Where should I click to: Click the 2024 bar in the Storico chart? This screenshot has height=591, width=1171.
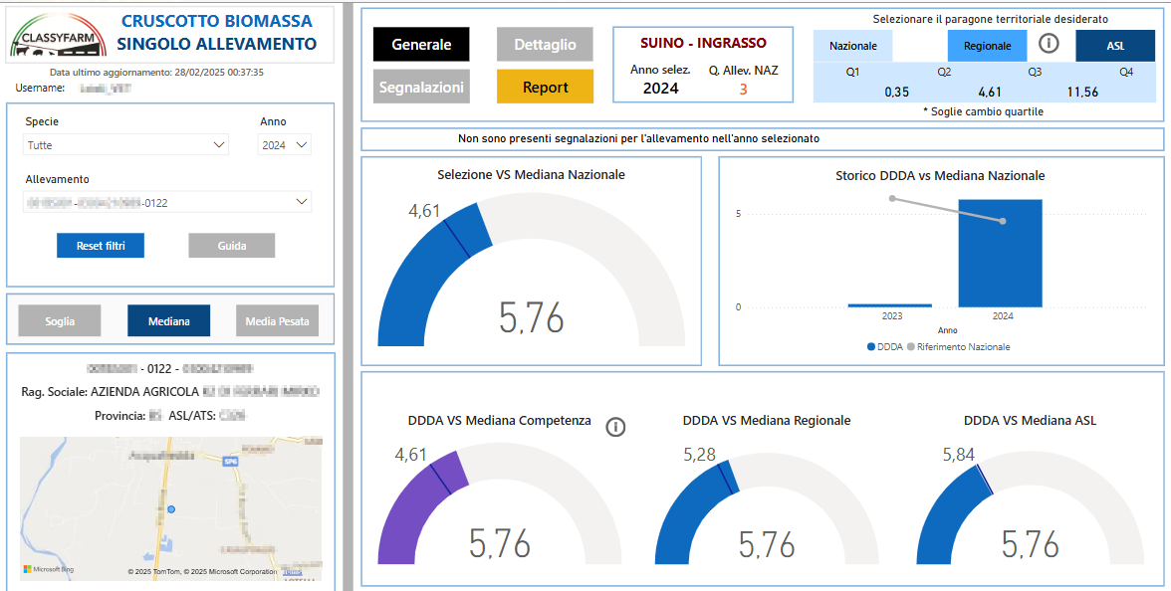point(1001,253)
